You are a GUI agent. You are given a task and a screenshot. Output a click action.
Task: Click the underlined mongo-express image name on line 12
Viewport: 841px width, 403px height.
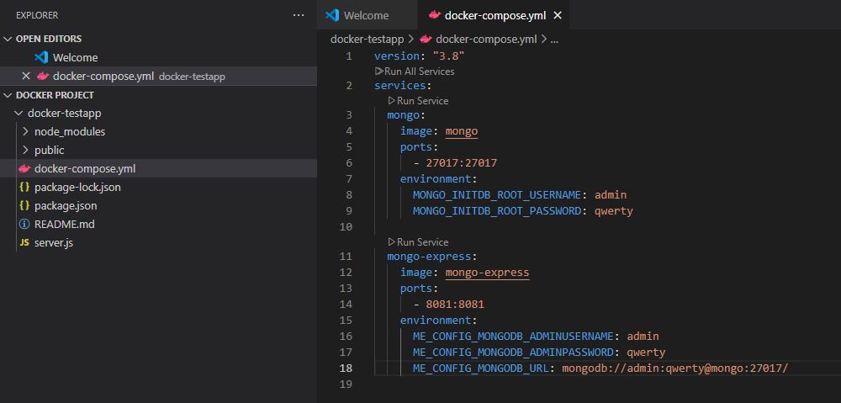(x=487, y=273)
